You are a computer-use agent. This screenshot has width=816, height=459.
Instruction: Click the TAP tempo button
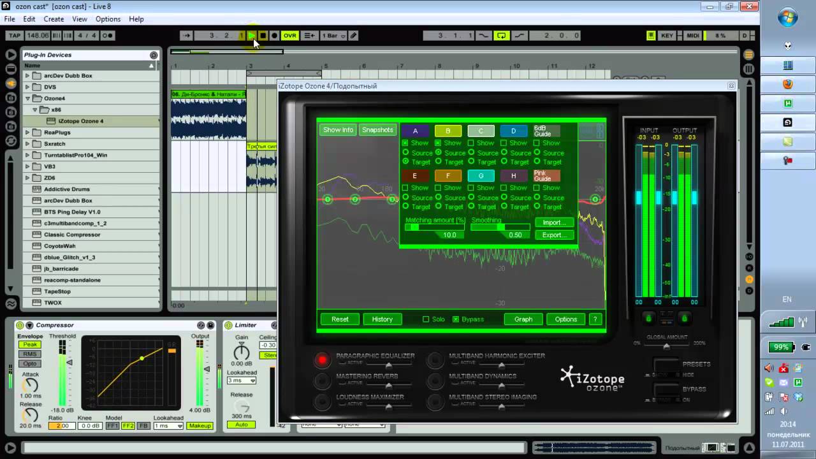point(14,36)
